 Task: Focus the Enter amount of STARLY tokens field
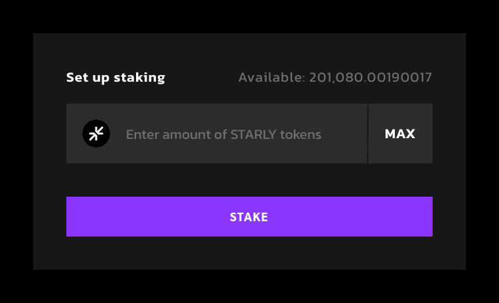point(224,134)
